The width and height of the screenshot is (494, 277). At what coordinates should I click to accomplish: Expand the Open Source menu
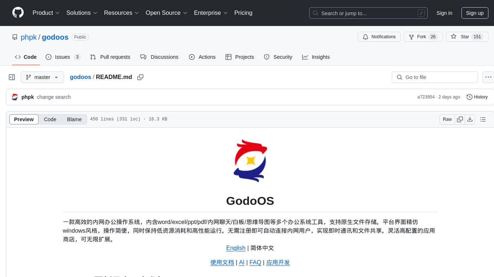click(166, 13)
